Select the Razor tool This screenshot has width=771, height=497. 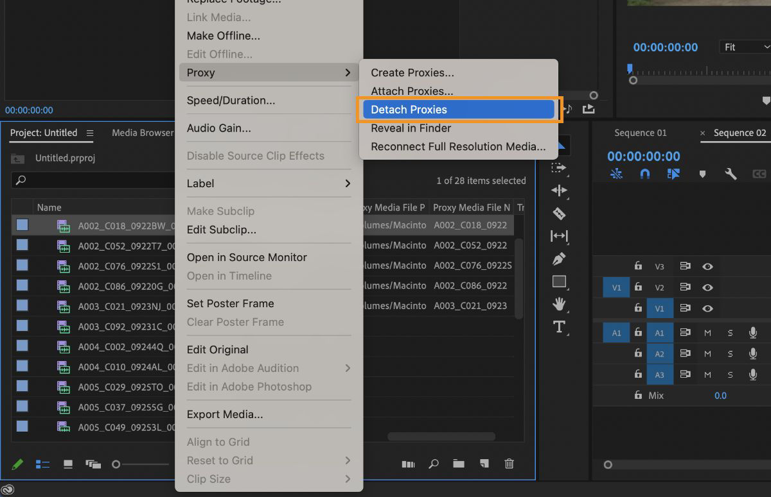[558, 213]
